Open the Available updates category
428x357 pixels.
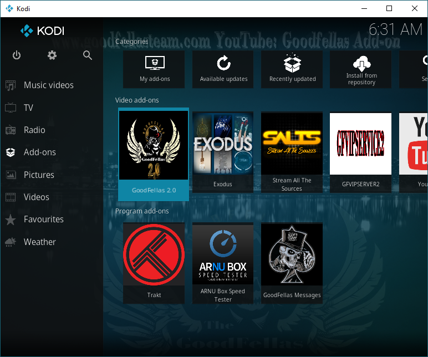click(x=223, y=69)
